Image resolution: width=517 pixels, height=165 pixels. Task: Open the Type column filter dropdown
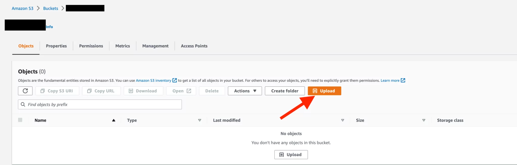[x=200, y=120]
